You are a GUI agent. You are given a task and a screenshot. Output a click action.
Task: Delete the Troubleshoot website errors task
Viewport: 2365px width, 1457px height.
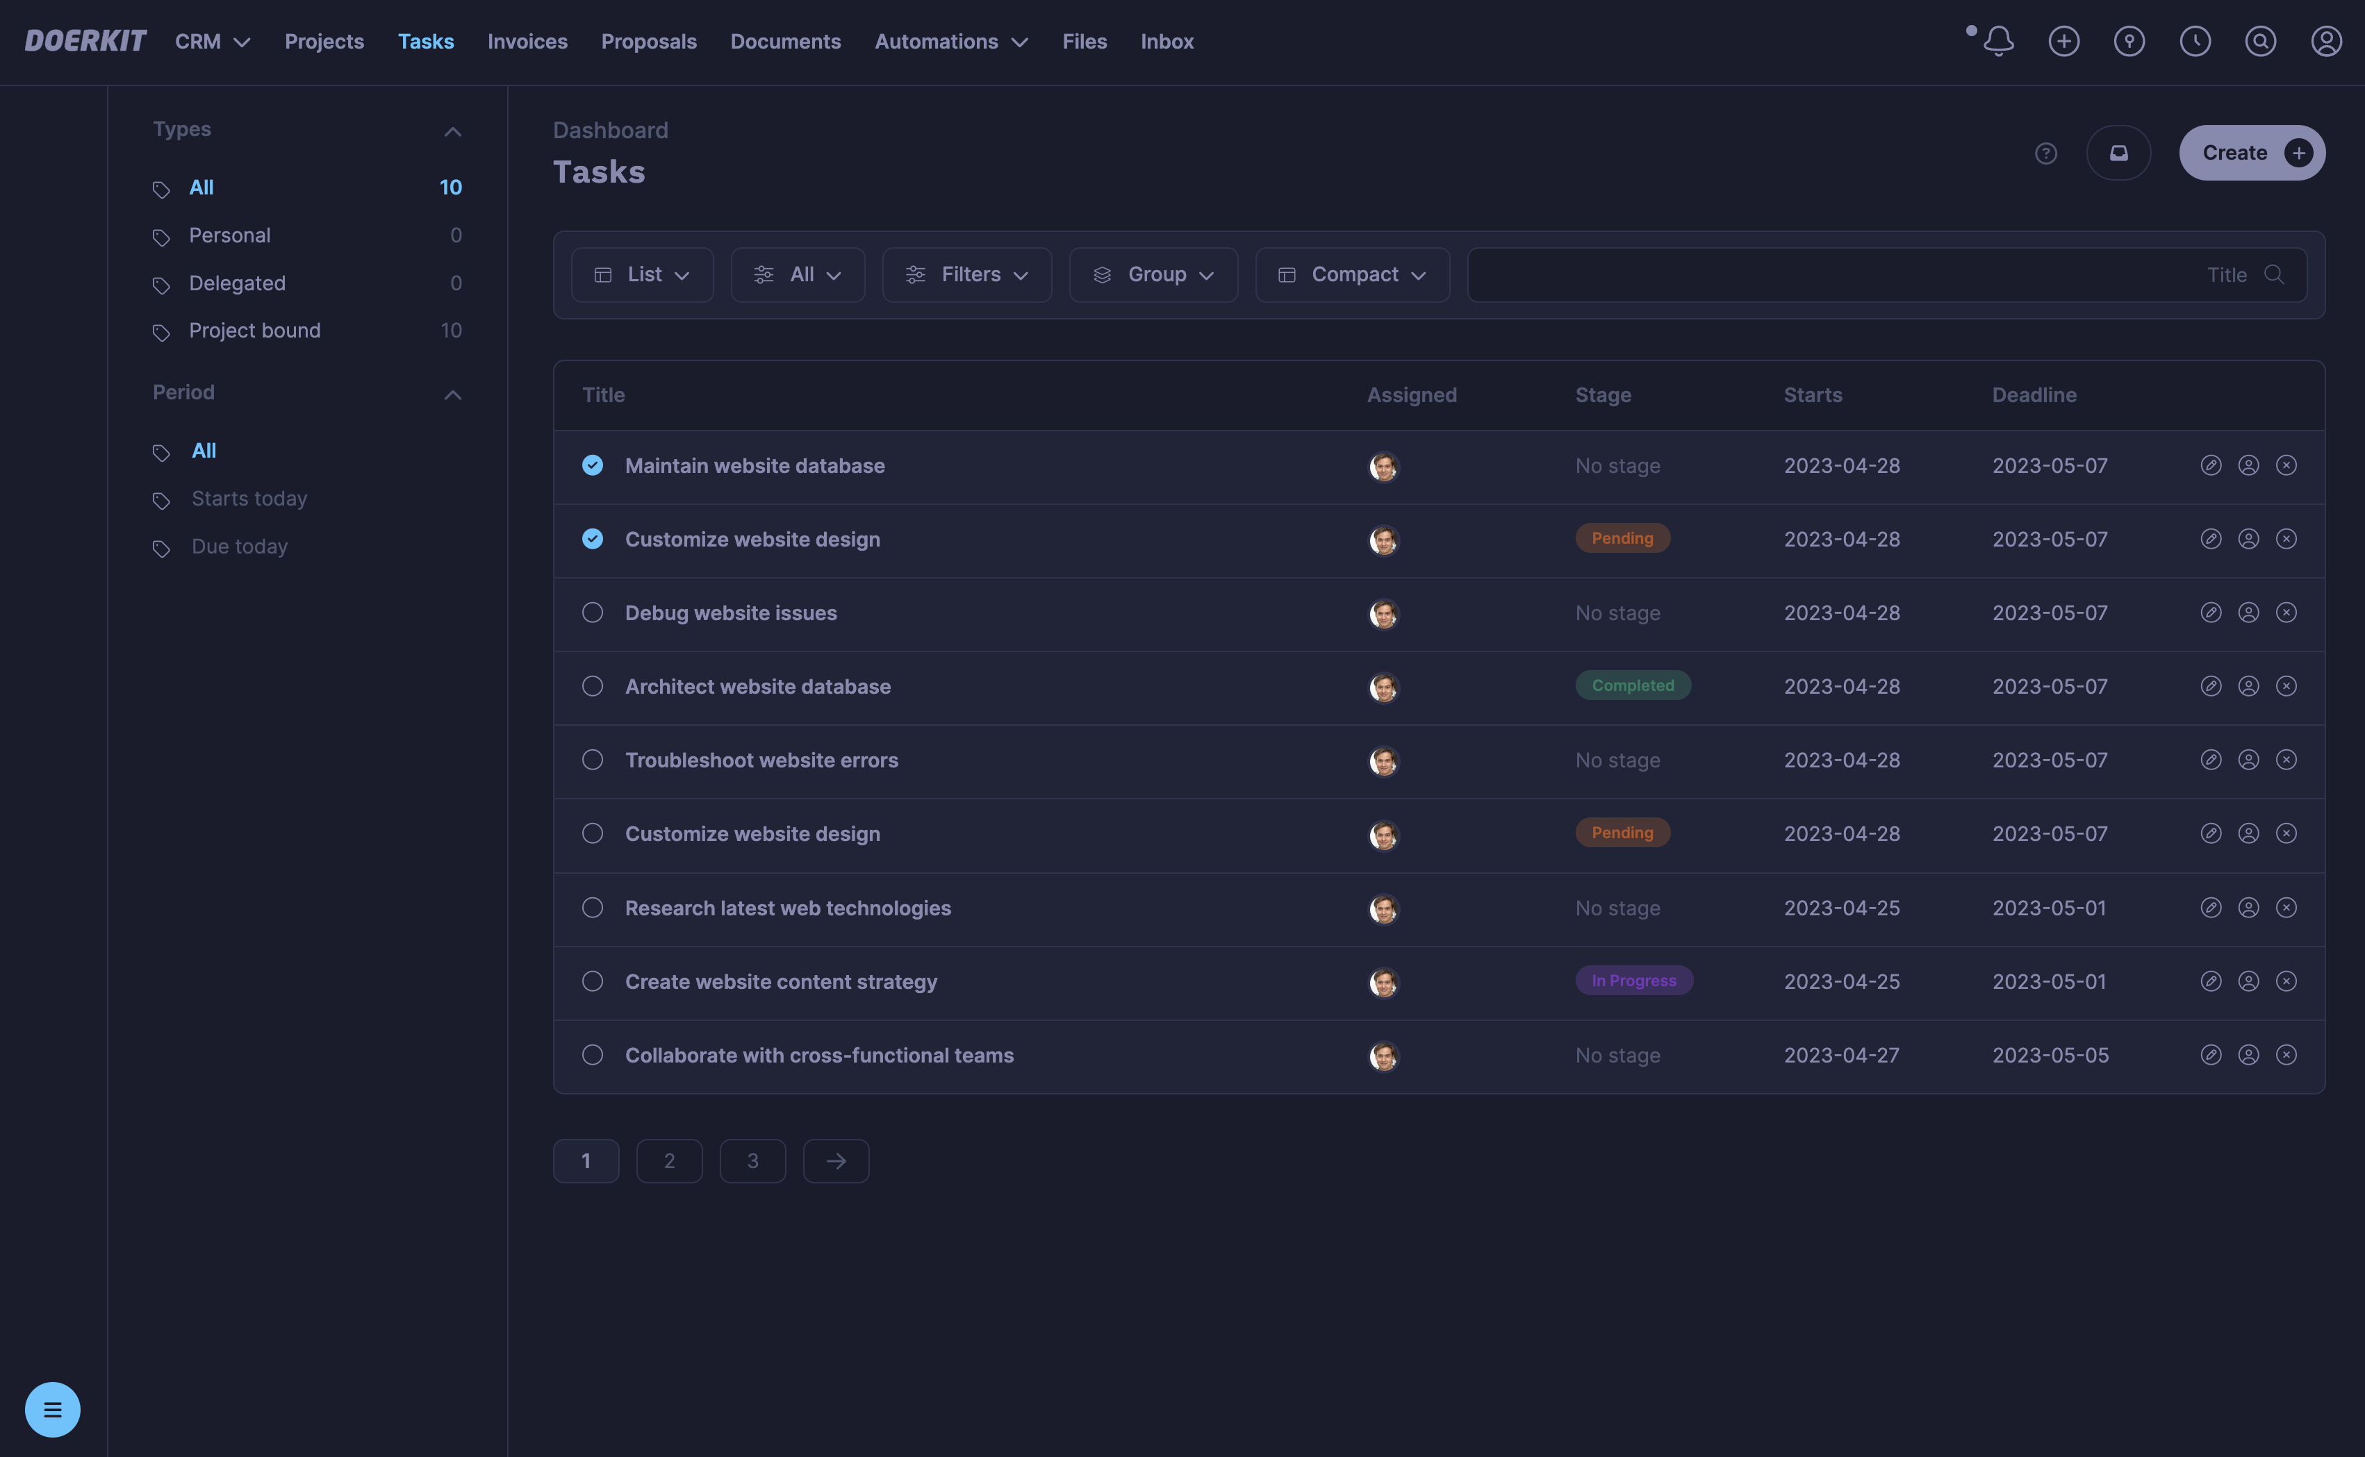click(2287, 759)
